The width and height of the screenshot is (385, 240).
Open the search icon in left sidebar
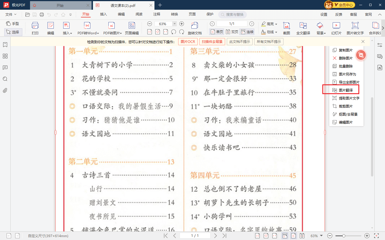(5, 79)
